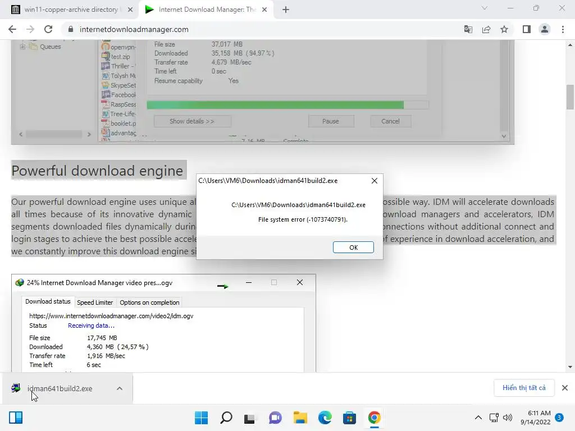The image size is (575, 431).
Task: Click the page scrollbar up arrow
Action: (570, 45)
